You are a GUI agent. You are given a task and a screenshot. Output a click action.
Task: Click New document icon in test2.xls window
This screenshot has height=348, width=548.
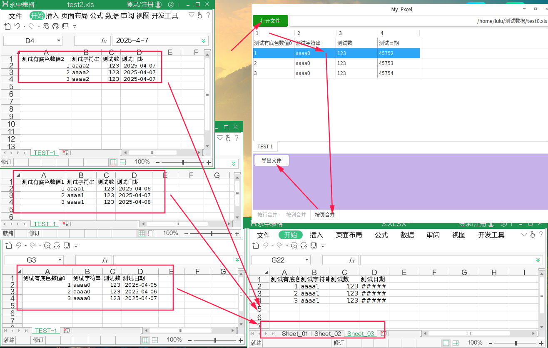(x=7, y=26)
